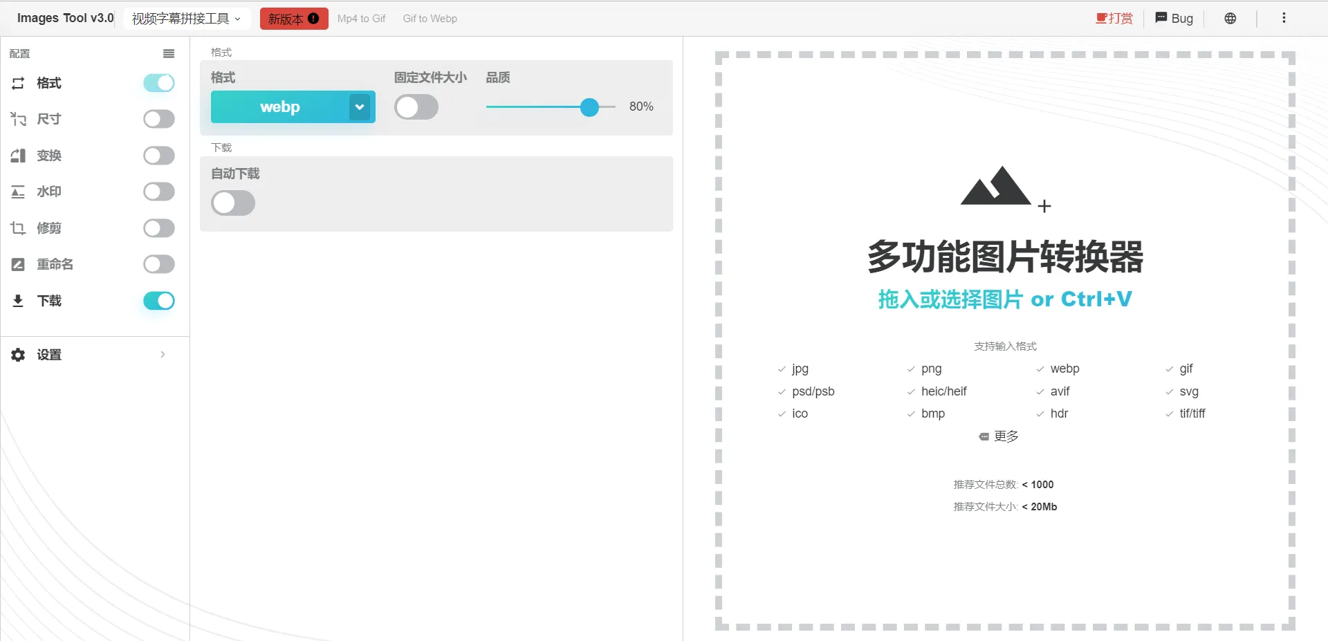Viewport: 1328px width, 641px height.
Task: Click the 设置 gear icon
Action: (18, 355)
